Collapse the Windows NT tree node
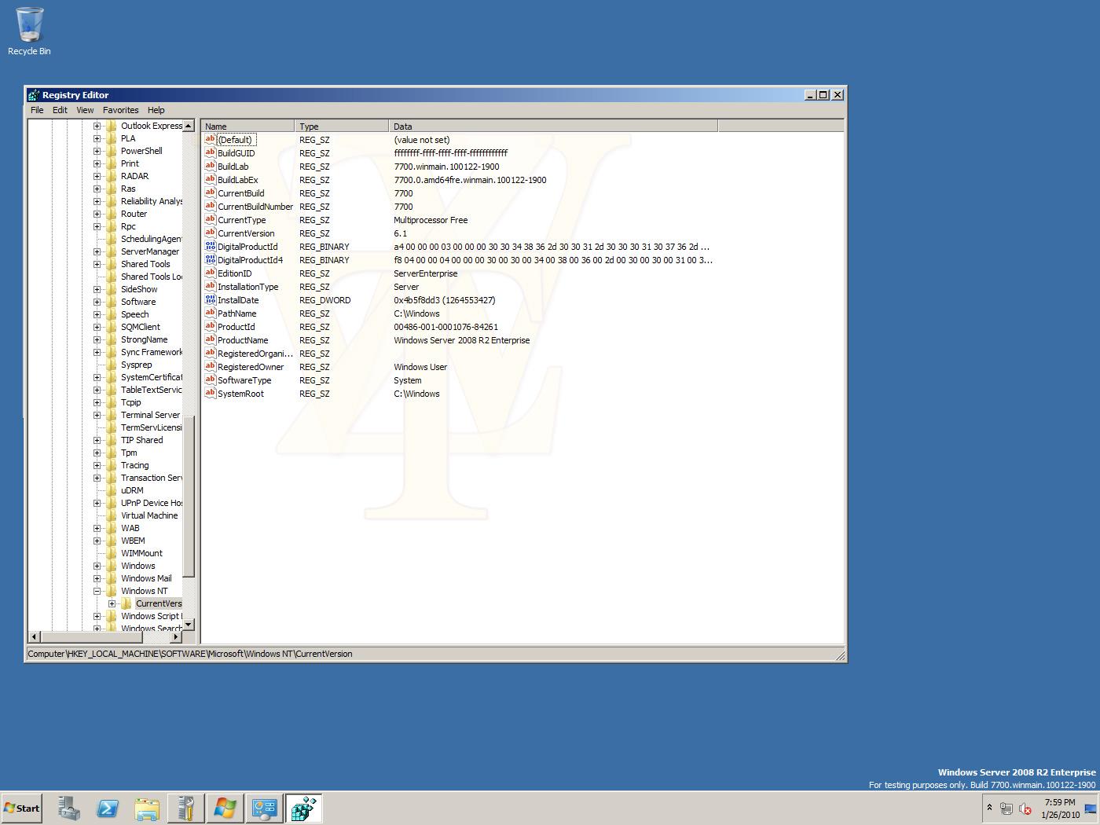The image size is (1100, 825). (97, 591)
